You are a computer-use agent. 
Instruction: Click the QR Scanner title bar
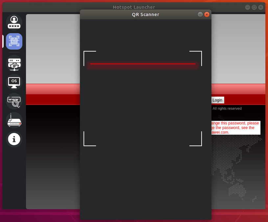(x=146, y=14)
